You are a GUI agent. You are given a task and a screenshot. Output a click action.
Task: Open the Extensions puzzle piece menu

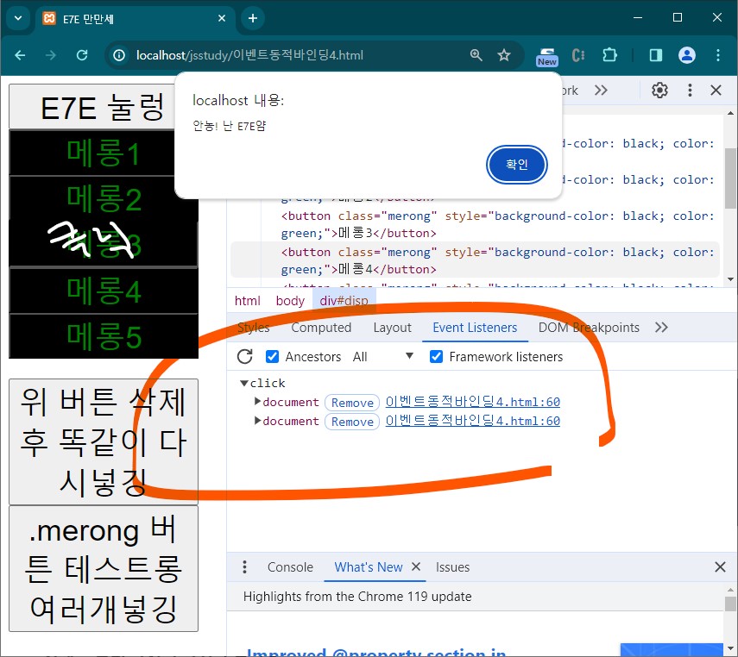(609, 55)
